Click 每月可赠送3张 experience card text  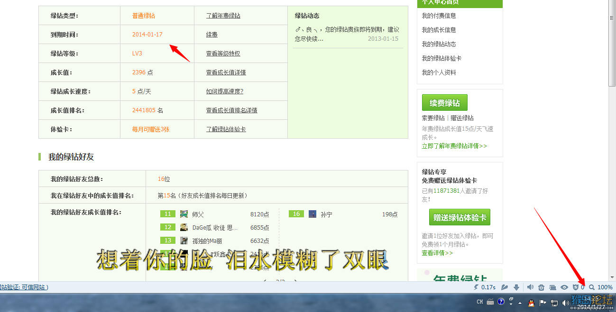[x=151, y=129]
